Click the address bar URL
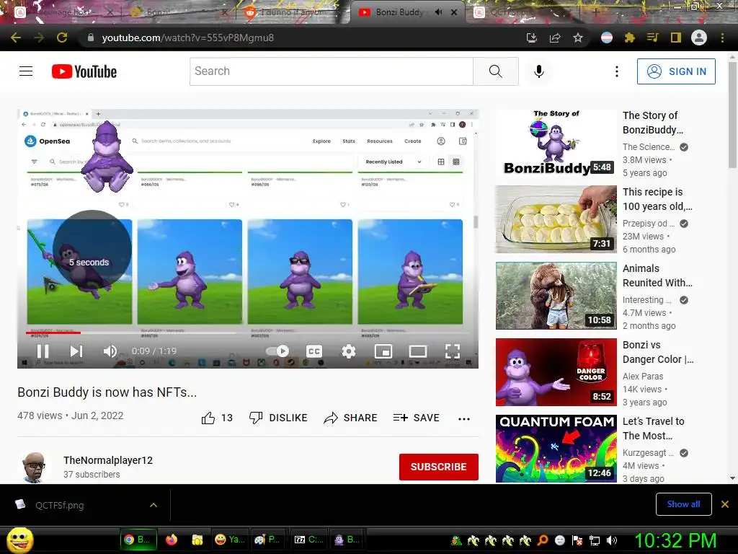The height and width of the screenshot is (554, 738). coord(188,38)
